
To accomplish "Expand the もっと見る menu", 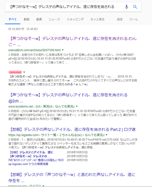I will 97,19.
